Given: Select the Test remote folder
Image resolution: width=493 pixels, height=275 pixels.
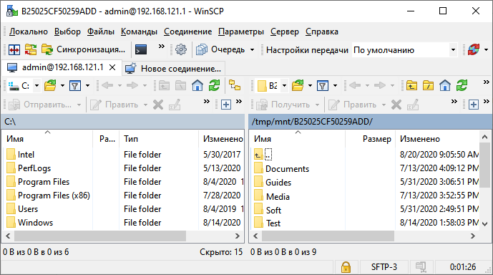Looking at the screenshot, I should pyautogui.click(x=273, y=223).
